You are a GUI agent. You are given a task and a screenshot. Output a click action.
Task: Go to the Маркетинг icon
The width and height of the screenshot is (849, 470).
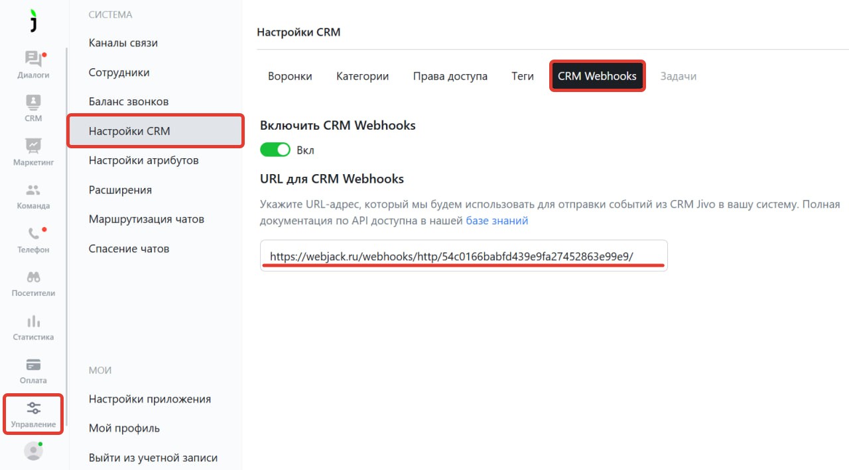(x=33, y=146)
